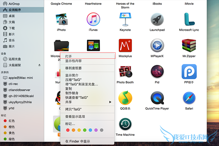Choose 显示包内容 in context menu
Screen dimensions: 219x146
(x=87, y=61)
